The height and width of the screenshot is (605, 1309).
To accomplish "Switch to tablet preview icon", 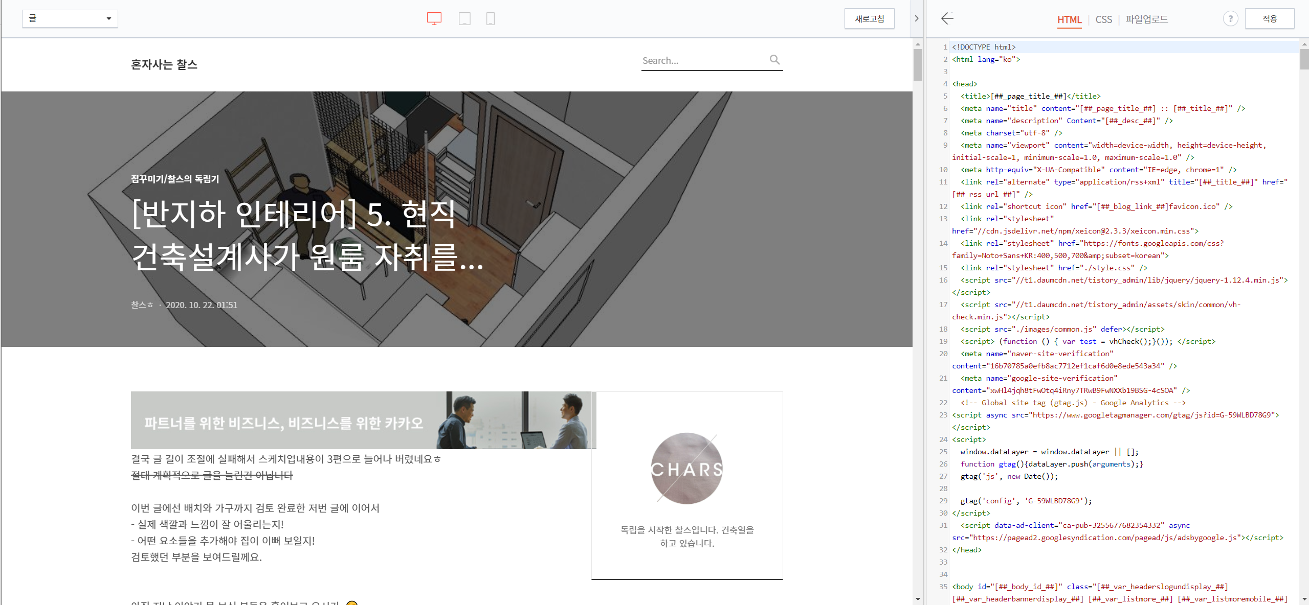I will 464,19.
